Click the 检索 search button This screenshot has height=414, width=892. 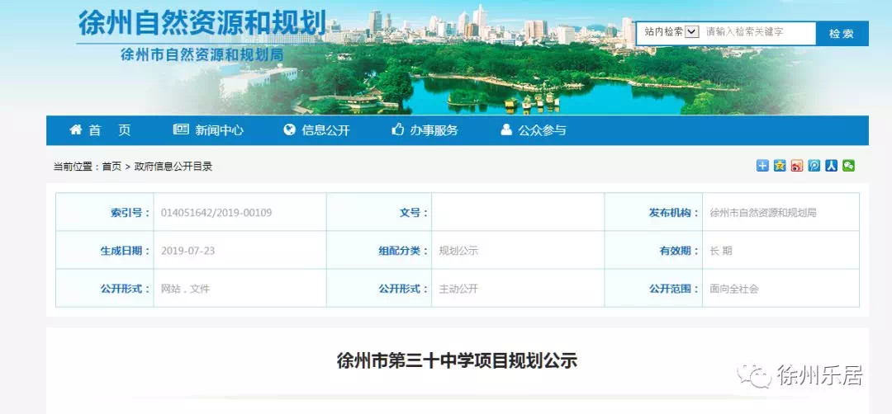tap(842, 34)
